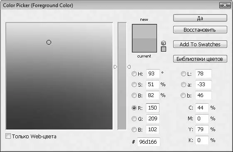Click the web-safe color square below cube

pyautogui.click(x=164, y=49)
